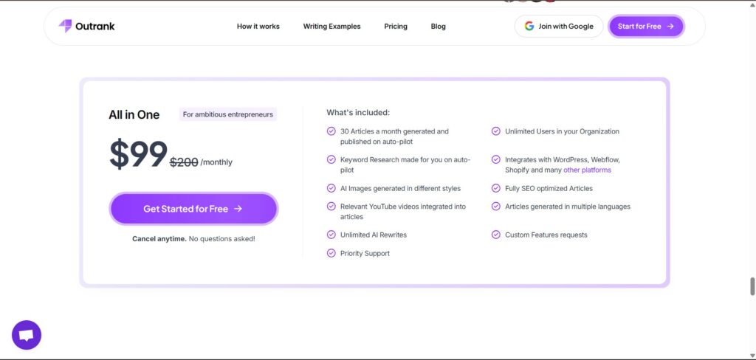
Task: Click the Outrank brand name
Action: tap(95, 27)
